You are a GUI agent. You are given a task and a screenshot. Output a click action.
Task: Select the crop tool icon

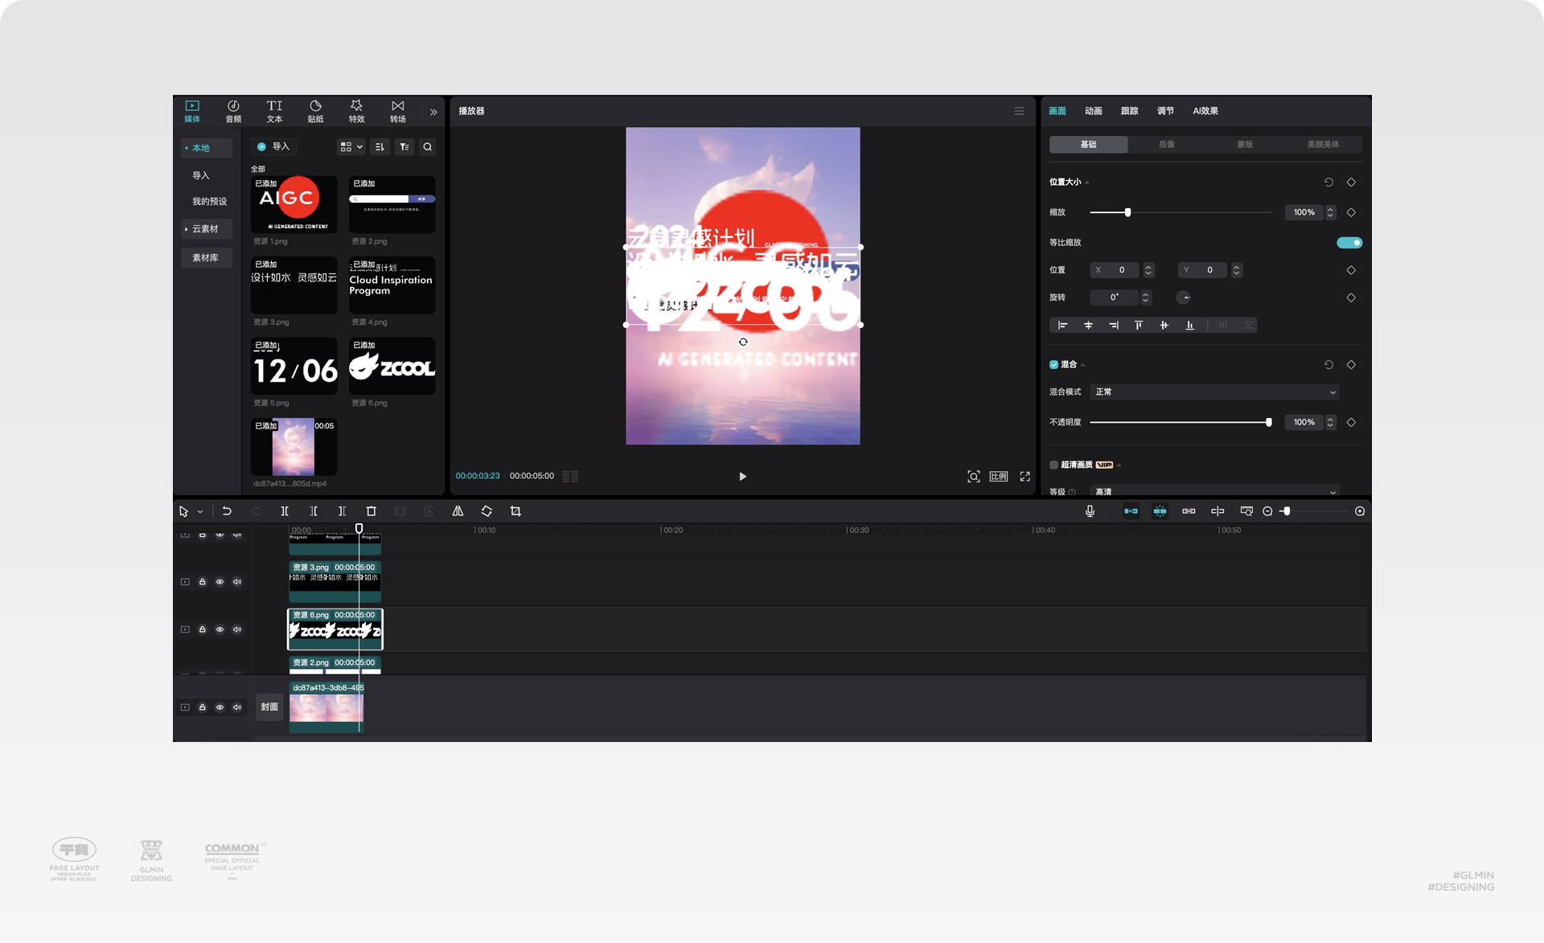point(515,511)
